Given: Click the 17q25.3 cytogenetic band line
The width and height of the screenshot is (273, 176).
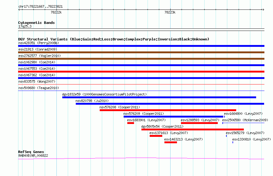Looking at the screenshot, I should [x=141, y=30].
